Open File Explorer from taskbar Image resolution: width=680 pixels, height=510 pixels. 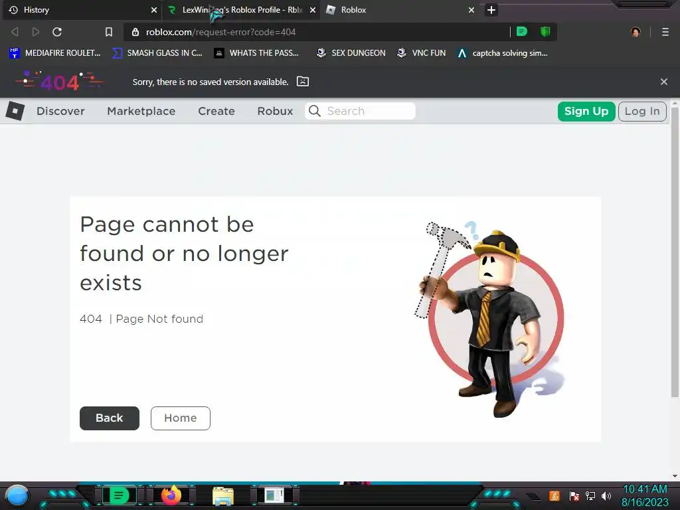click(x=223, y=495)
